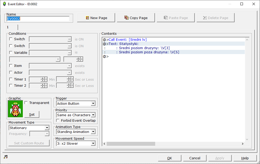This screenshot has width=260, height=164.
Task: Click the New Page button
Action: point(96,18)
